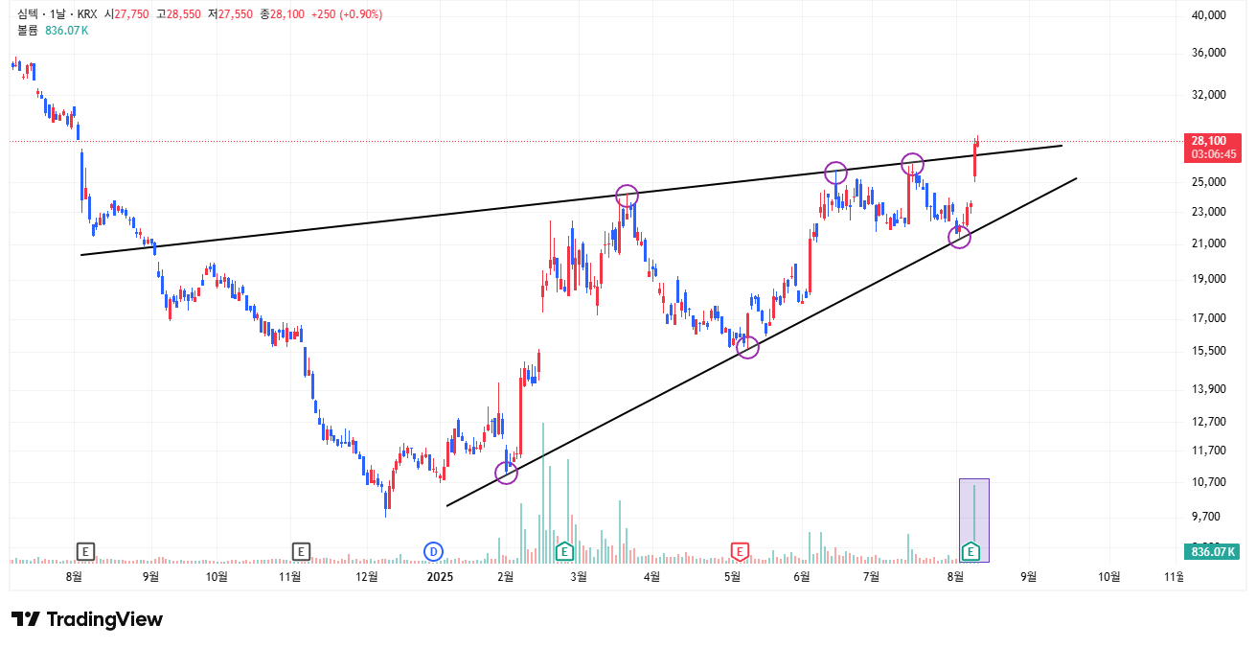Viewport: 1256px width, 648px height.
Task: Click the 19,000 price axis label
Action: pos(1209,279)
